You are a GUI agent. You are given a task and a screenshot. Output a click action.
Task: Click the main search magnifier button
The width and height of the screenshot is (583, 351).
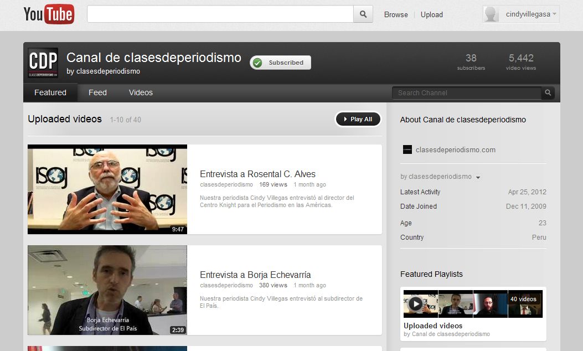pos(363,14)
